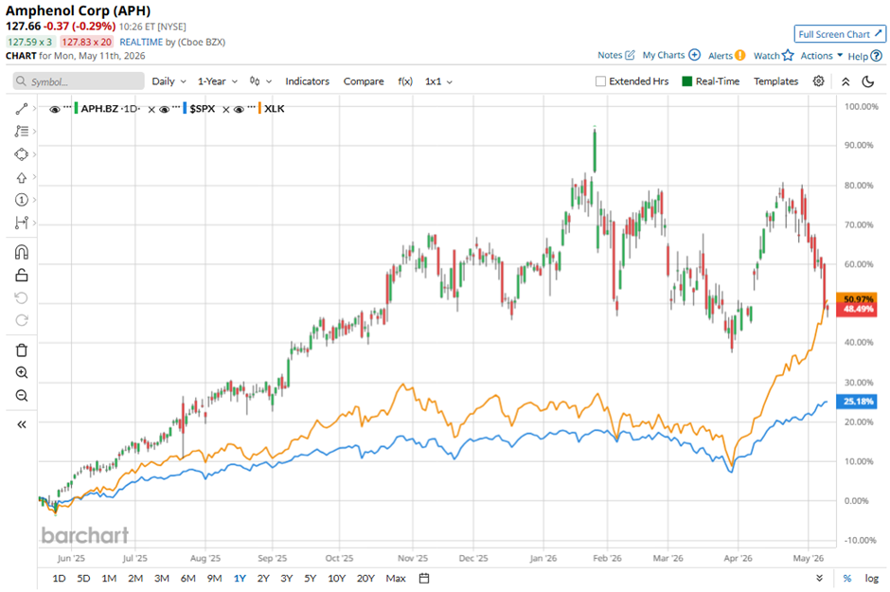This screenshot has height=592, width=890.
Task: Click the lock drawings icon
Action: click(22, 276)
